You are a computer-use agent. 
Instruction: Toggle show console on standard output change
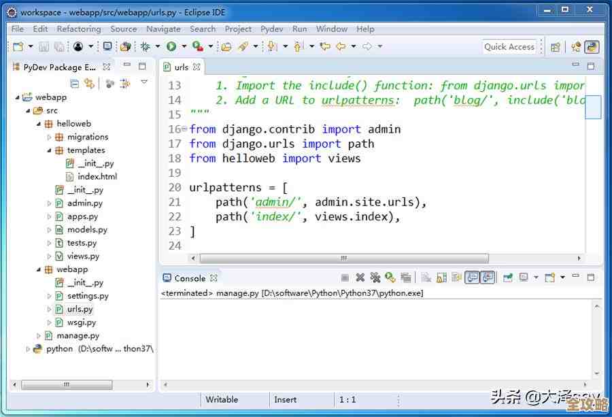472,278
